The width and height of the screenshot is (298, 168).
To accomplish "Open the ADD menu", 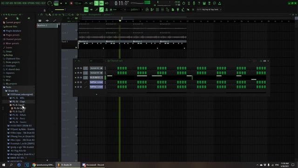I will 11,3.
